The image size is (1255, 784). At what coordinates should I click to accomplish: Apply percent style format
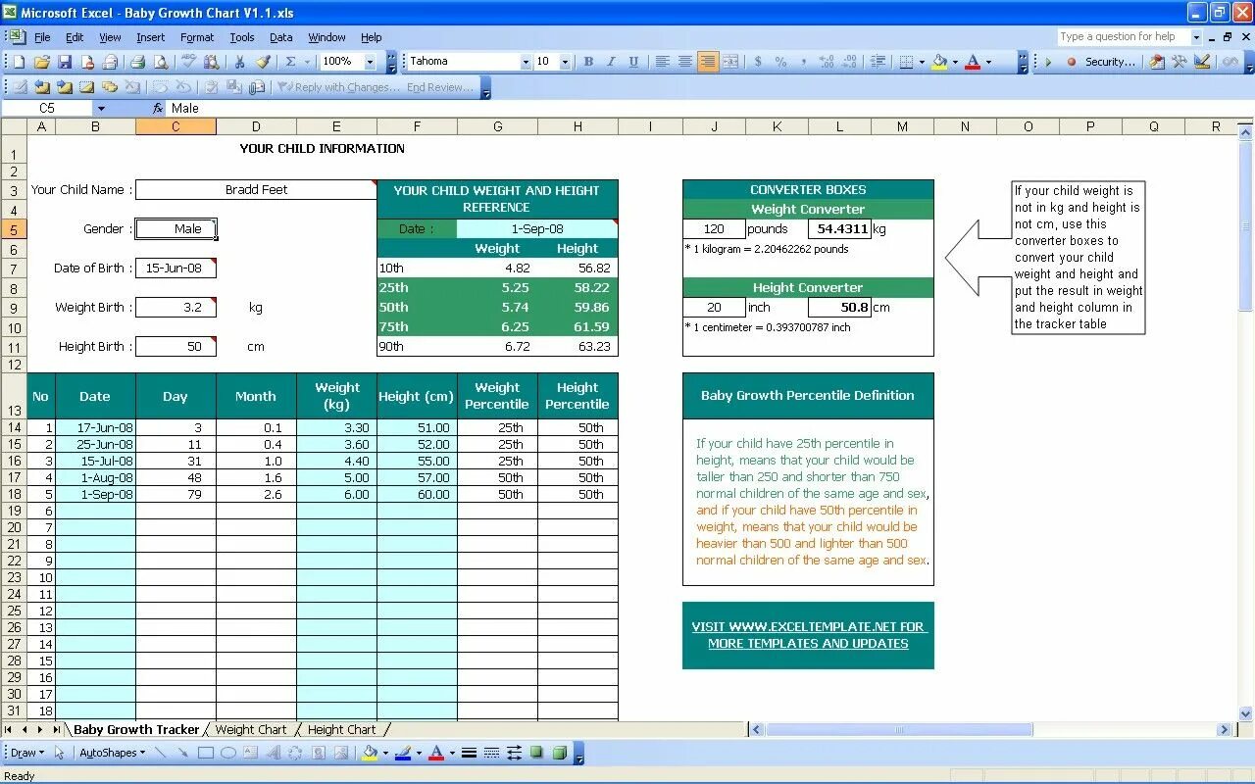click(780, 62)
